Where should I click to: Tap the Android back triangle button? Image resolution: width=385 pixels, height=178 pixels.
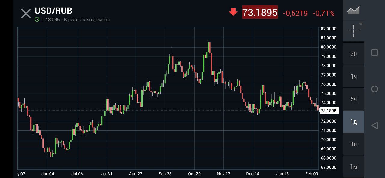(x=374, y=125)
